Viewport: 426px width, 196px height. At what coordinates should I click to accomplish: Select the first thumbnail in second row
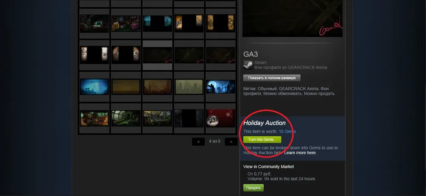(94, 24)
